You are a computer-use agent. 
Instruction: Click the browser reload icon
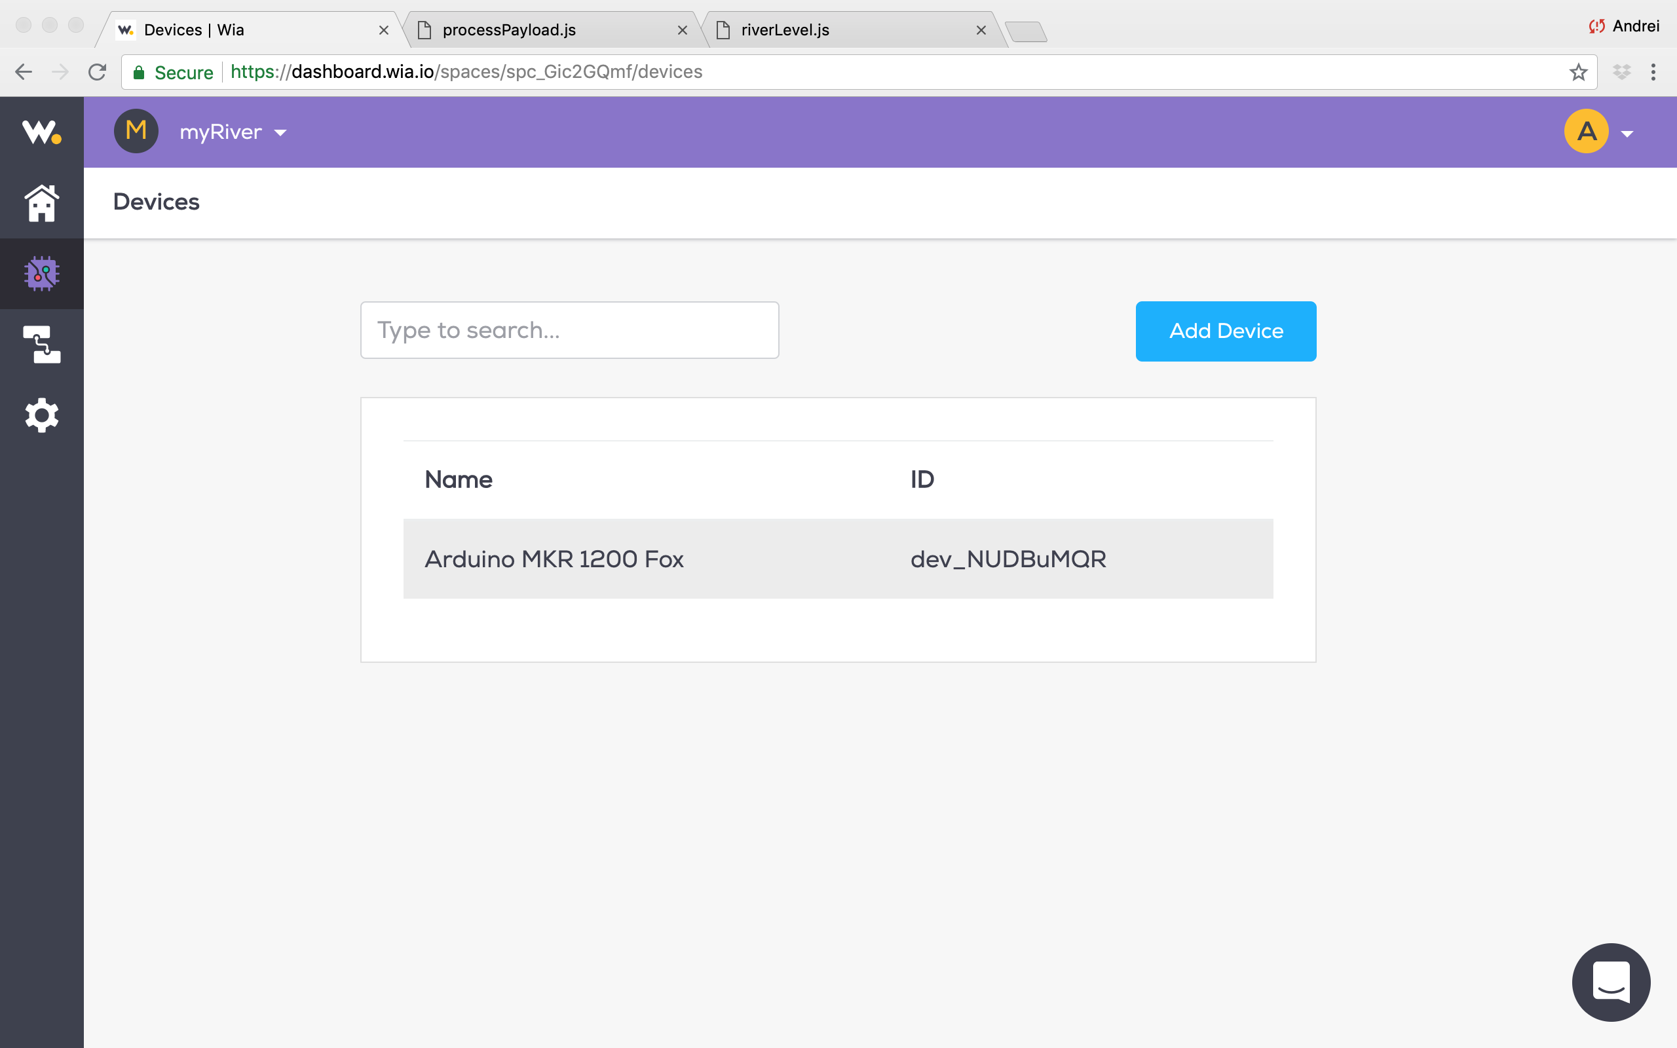[98, 72]
